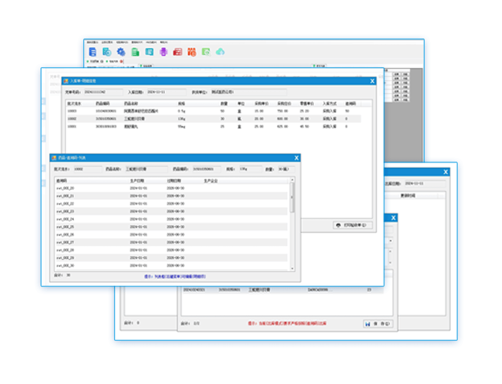
Task: Click the purple printer toolbar icon
Action: (x=164, y=52)
